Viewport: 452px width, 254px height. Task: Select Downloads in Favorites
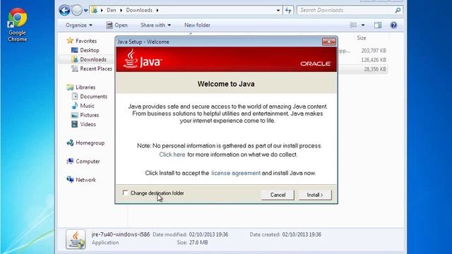point(89,59)
